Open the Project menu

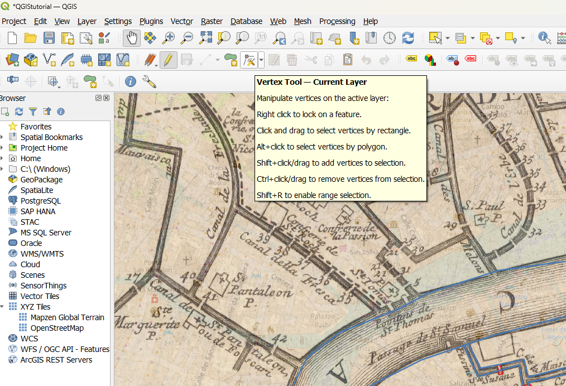pyautogui.click(x=14, y=21)
